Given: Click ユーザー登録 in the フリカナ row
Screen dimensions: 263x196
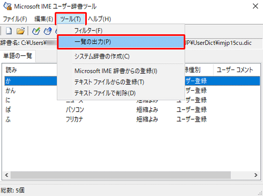Looking at the screenshot, I should coord(191,119).
